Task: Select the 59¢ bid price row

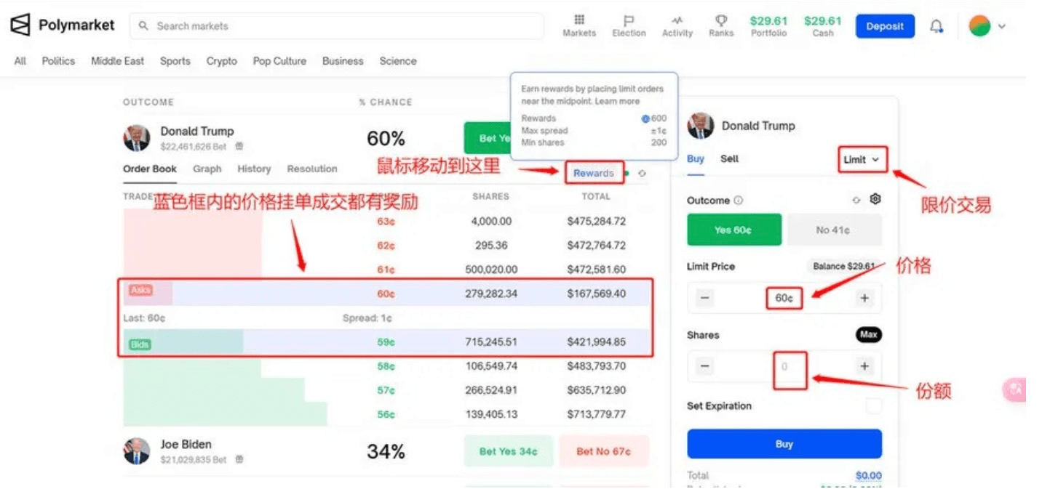Action: tap(386, 342)
